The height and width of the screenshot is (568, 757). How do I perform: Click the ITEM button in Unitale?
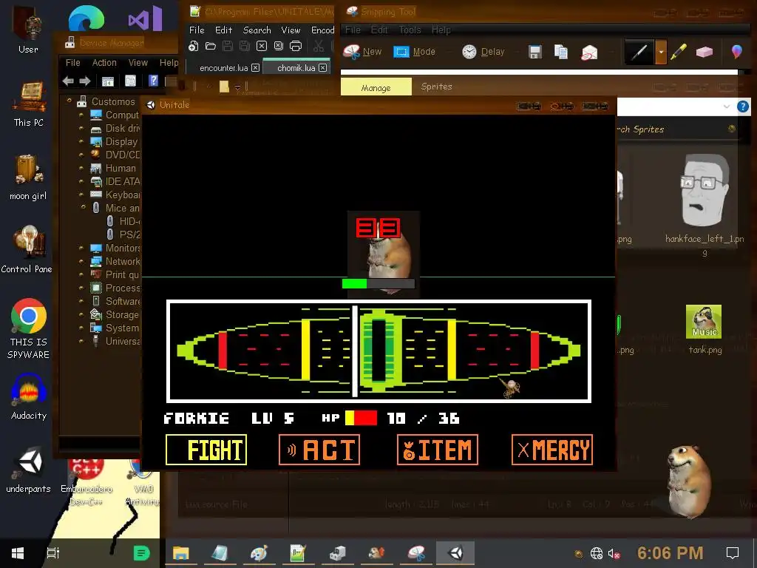(x=438, y=450)
